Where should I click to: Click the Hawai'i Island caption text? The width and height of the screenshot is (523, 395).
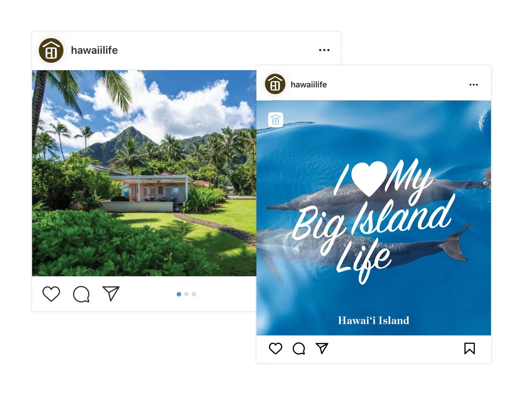click(373, 320)
